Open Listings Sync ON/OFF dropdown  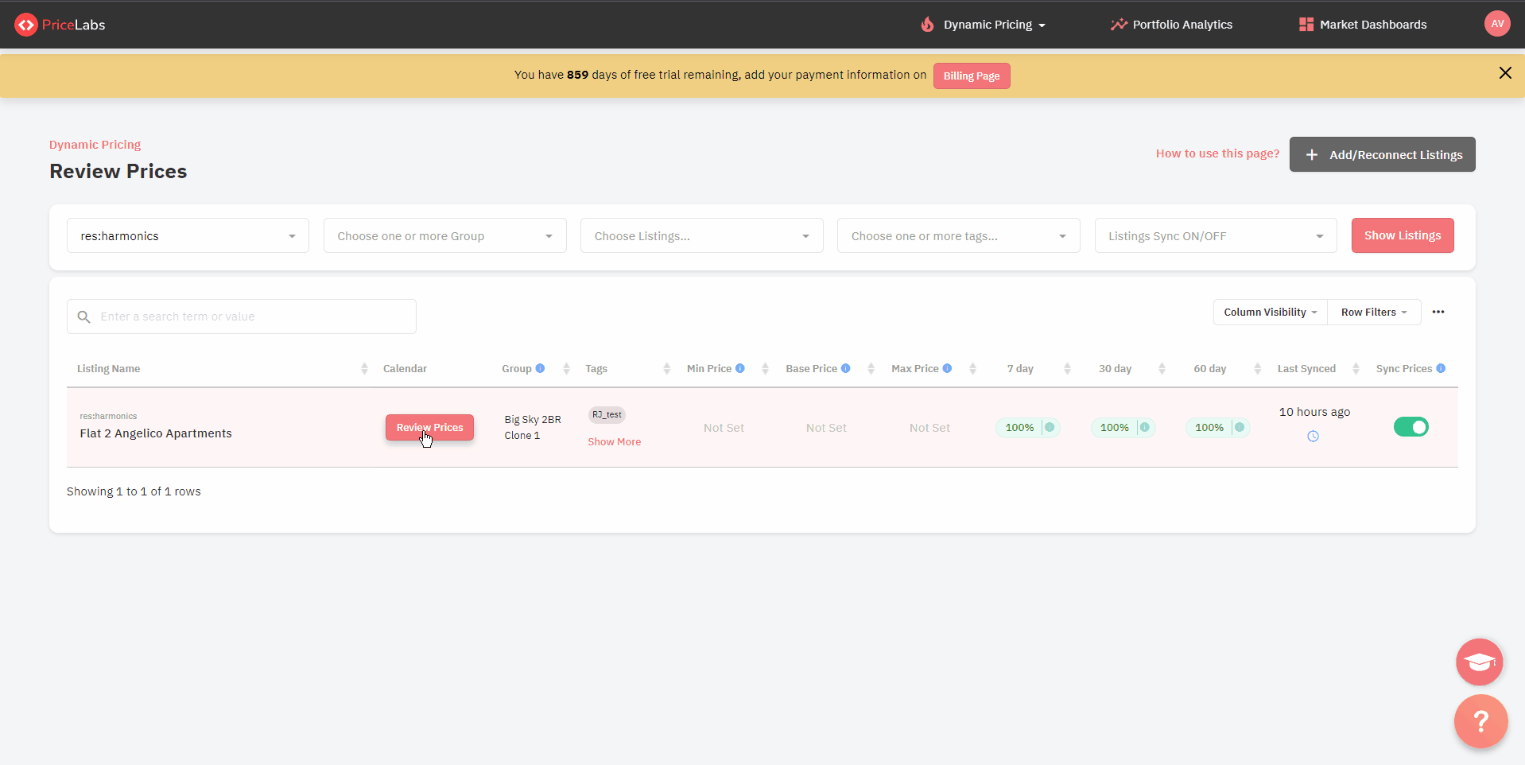1216,235
